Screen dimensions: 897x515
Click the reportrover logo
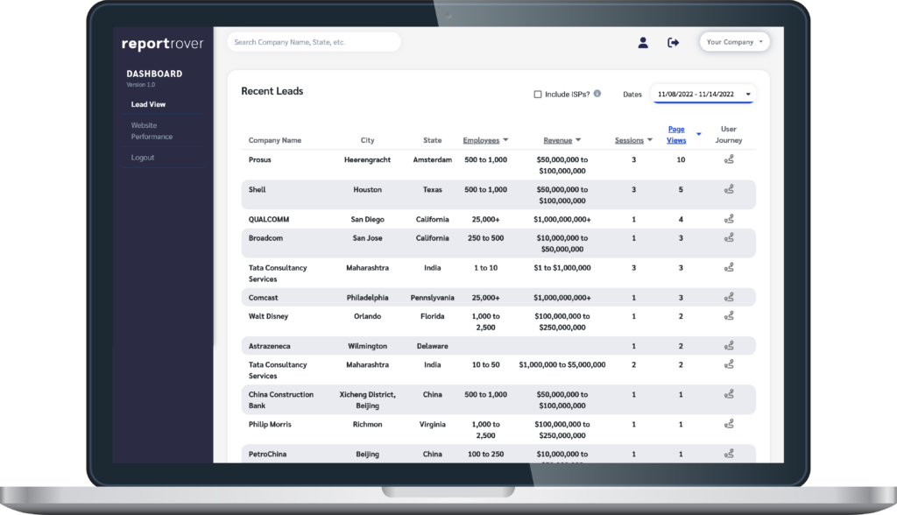162,44
